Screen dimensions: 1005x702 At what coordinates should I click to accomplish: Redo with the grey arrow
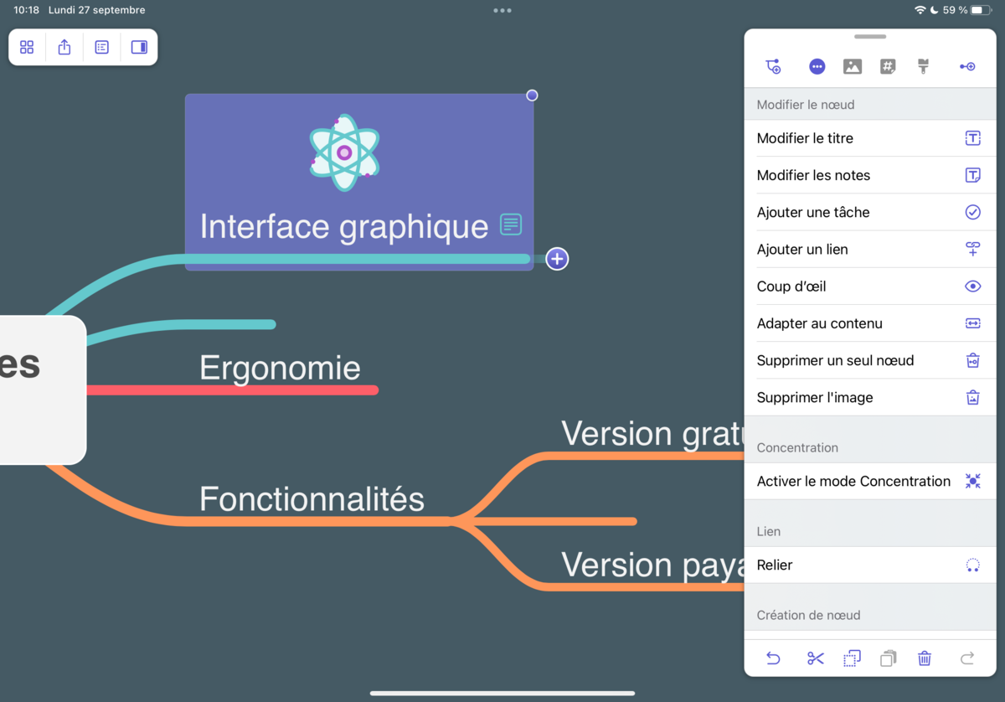(967, 658)
